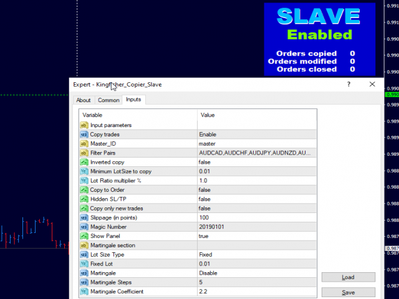399x299 pixels.
Task: Click Orders copied count on chart panel
Action: coord(352,54)
